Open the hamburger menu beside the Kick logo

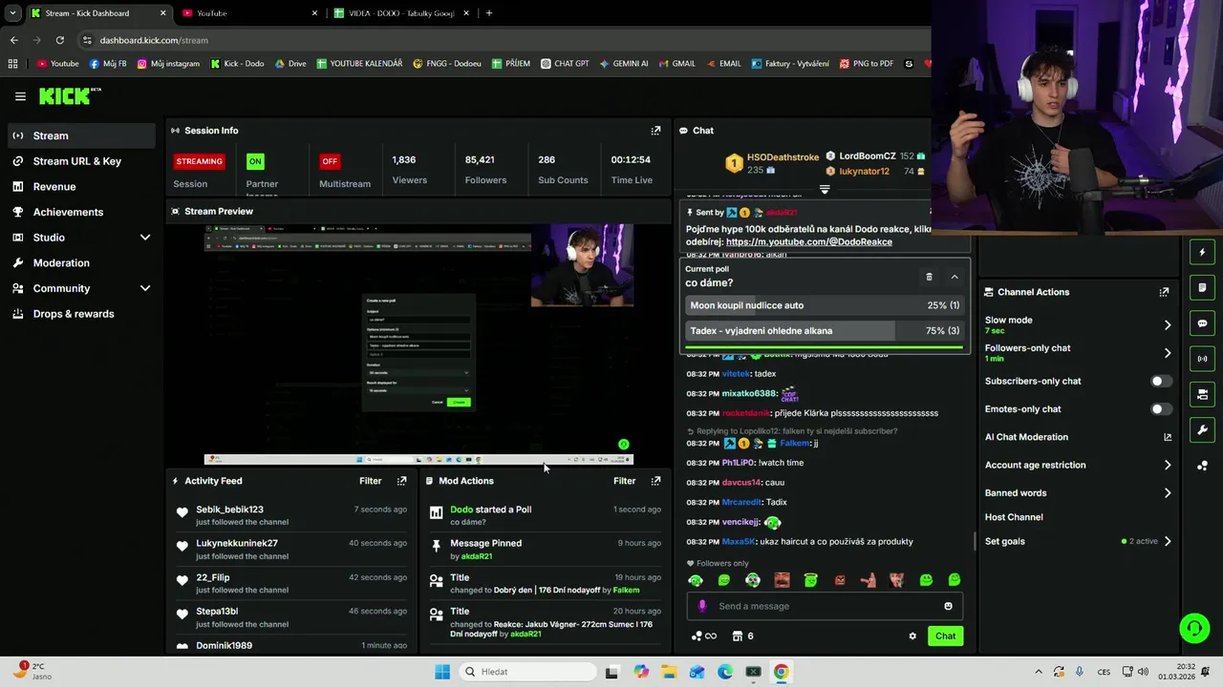pyautogui.click(x=20, y=96)
